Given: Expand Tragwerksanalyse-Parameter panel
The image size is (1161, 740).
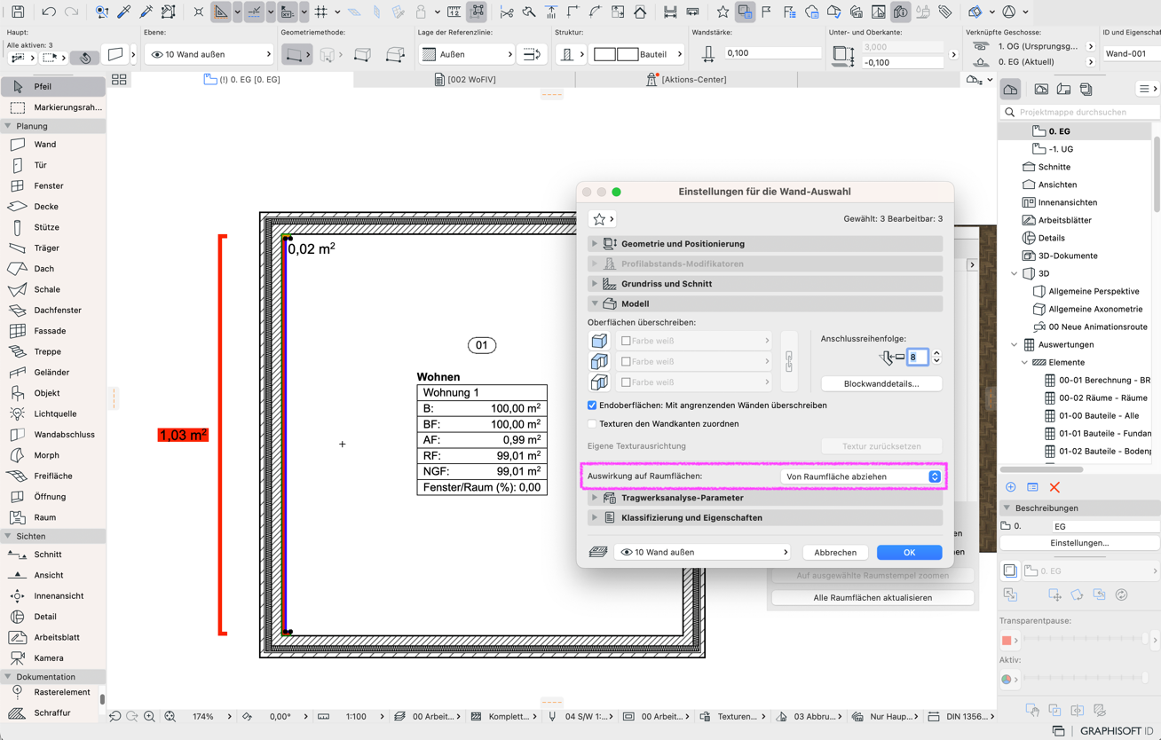Looking at the screenshot, I should coord(765,498).
